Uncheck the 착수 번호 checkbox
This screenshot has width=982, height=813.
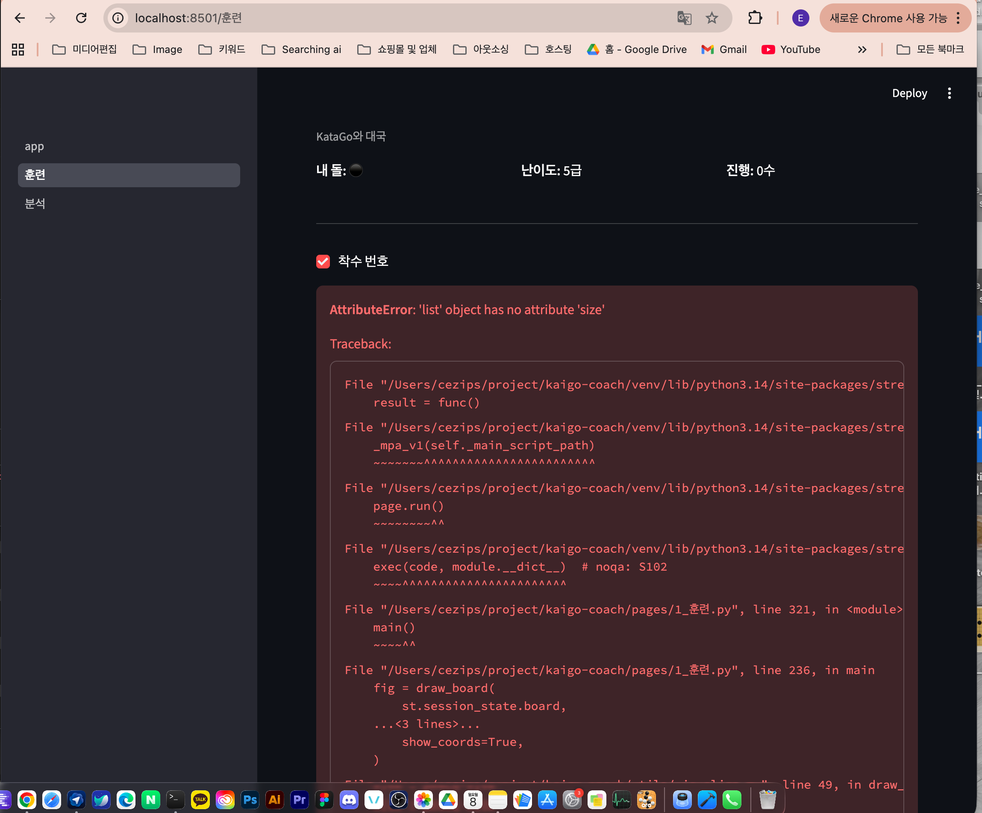pos(323,261)
